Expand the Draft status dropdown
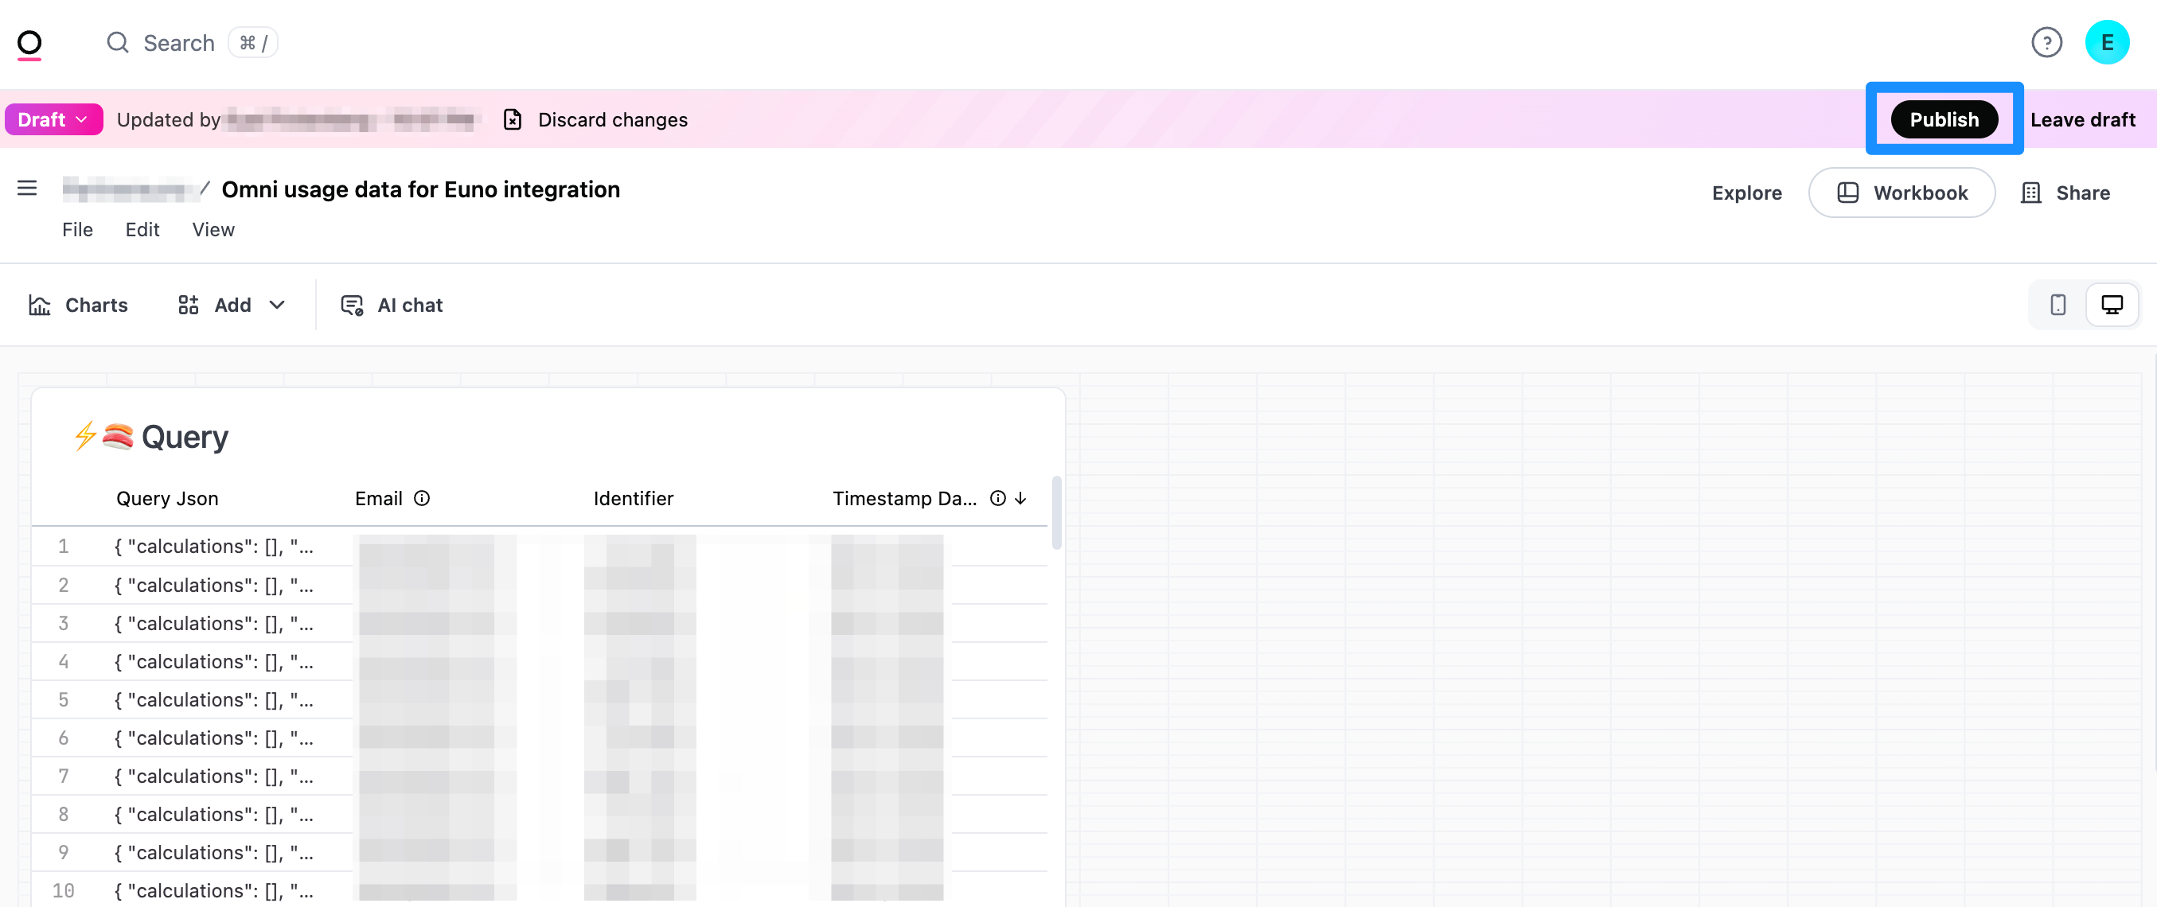Viewport: 2157px width, 907px height. click(x=53, y=119)
